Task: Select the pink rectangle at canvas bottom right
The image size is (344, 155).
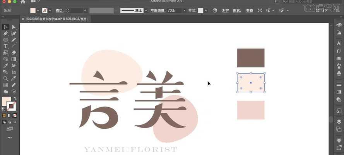Action: pos(251,110)
